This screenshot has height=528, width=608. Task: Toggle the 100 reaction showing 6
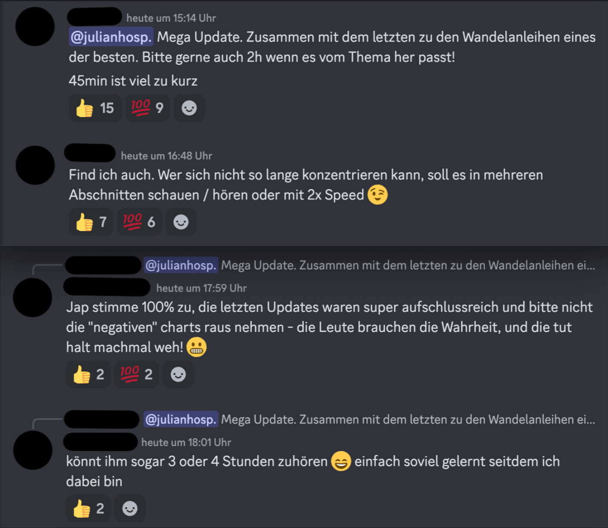point(139,222)
